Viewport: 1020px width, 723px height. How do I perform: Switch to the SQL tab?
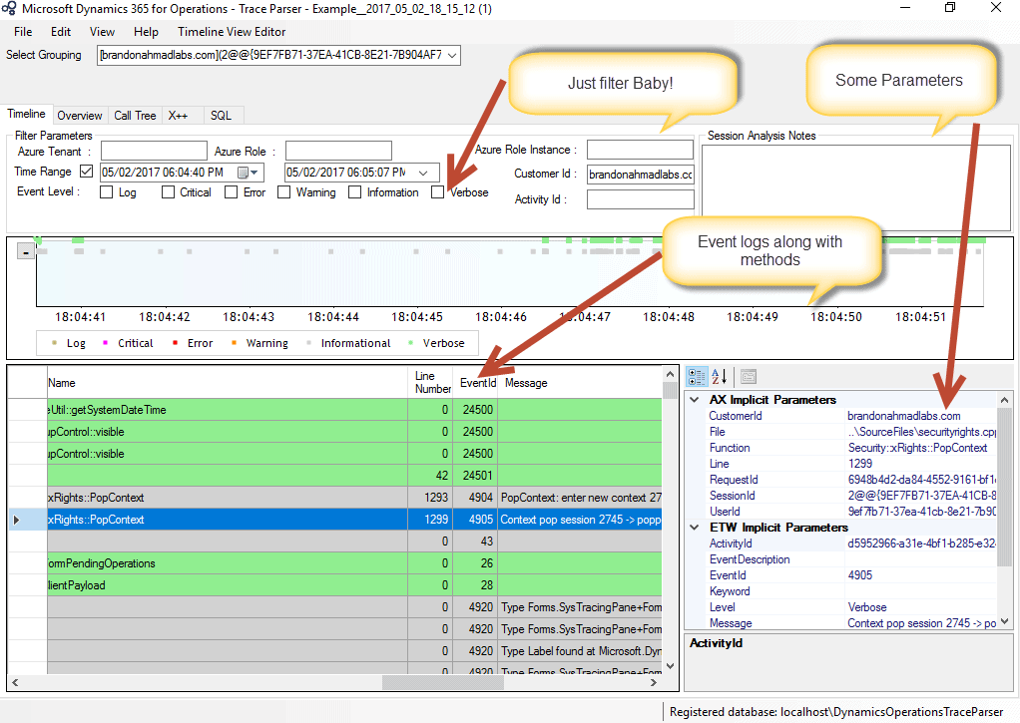[222, 115]
